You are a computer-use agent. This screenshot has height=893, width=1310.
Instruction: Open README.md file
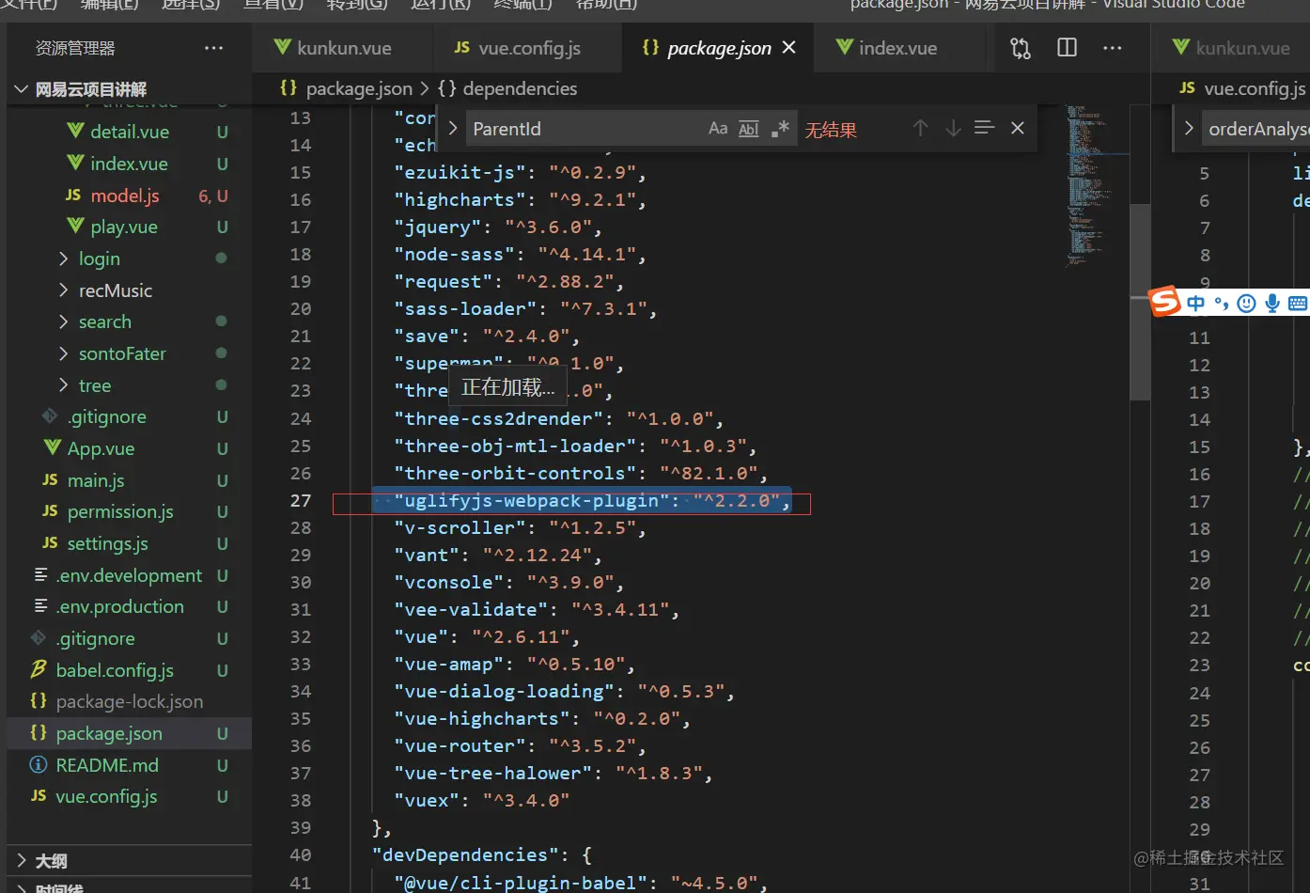click(x=129, y=765)
